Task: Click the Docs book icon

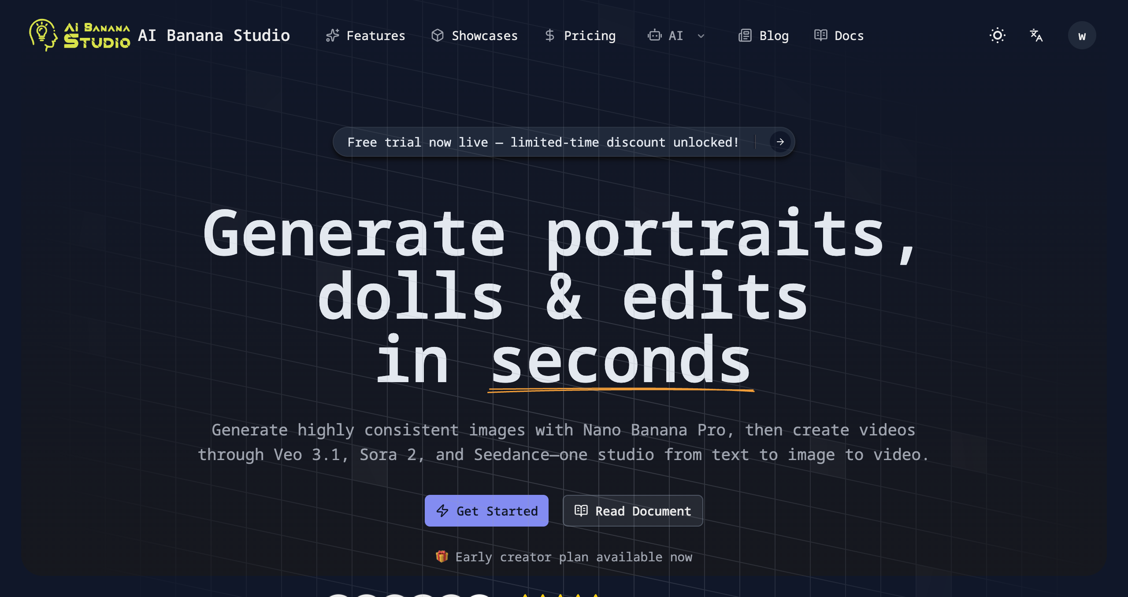Action: point(820,35)
